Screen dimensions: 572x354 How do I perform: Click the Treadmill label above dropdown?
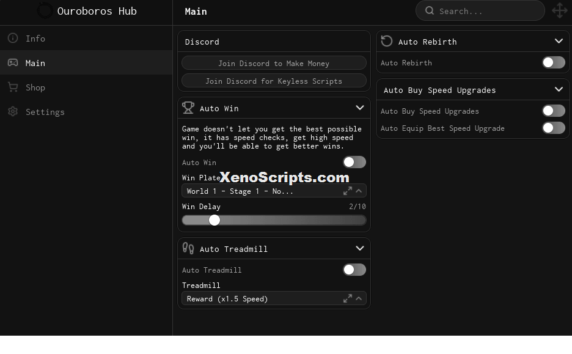click(x=201, y=286)
